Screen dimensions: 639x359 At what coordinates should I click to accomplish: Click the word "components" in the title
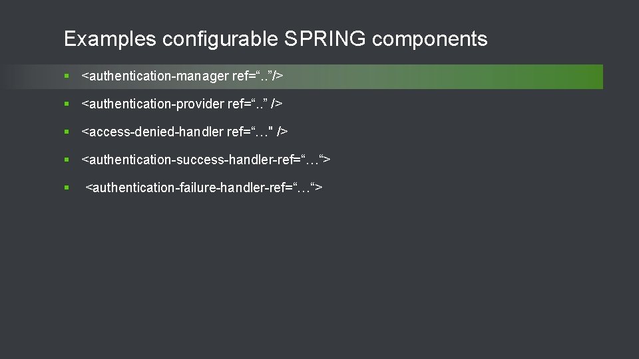point(430,39)
